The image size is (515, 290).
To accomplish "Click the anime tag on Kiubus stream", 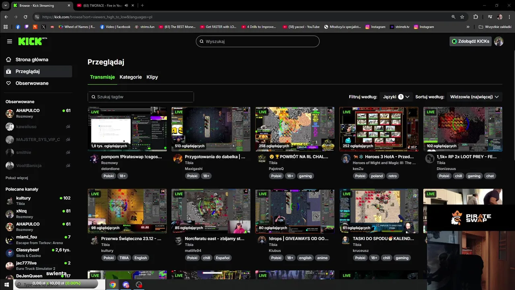I will pos(322,258).
